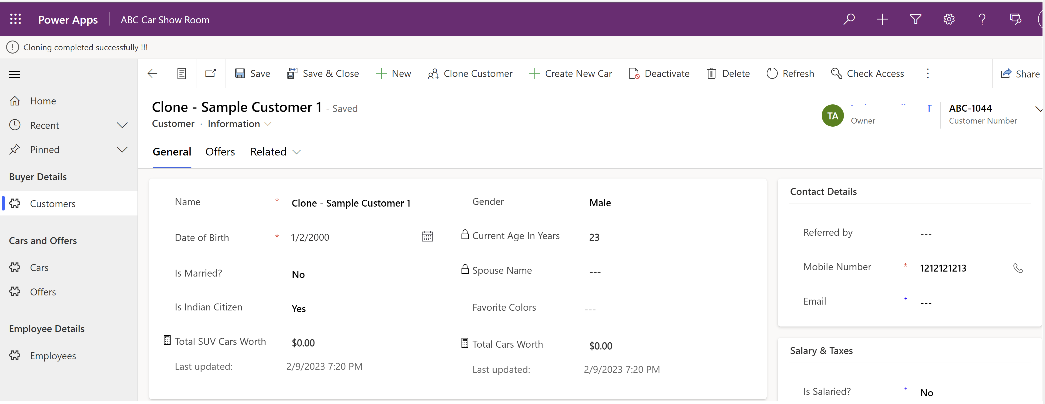Toggle the Is Indian Citizen value
1045x404 pixels.
click(299, 309)
